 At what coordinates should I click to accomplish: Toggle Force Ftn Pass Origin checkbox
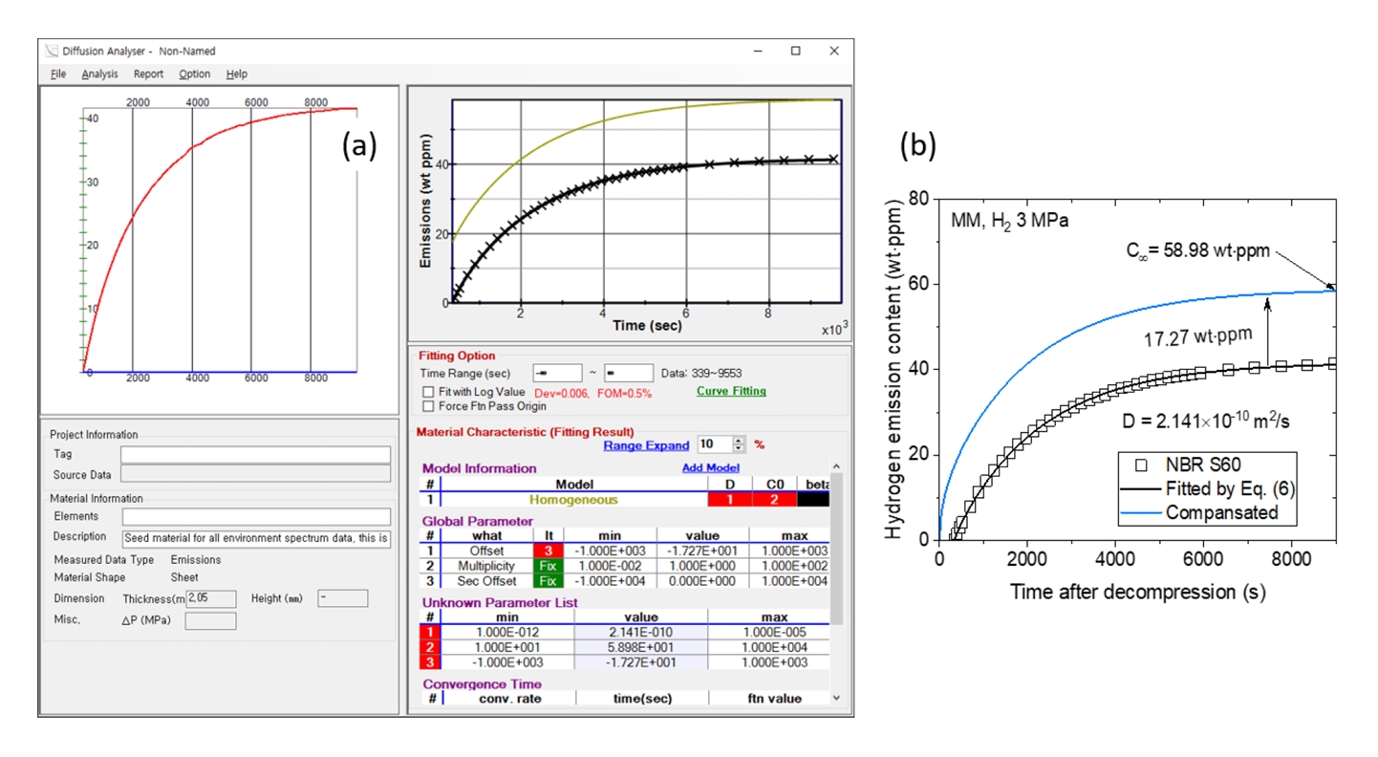pyautogui.click(x=429, y=406)
